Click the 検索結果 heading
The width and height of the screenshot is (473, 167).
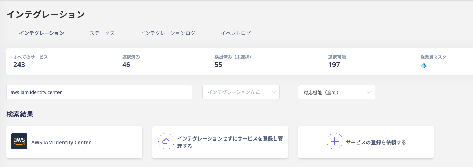[x=20, y=114]
